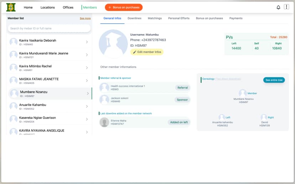Image resolution: width=295 pixels, height=184 pixels.
Task: Click Devid right node avatar in genealogy
Action: (264, 117)
